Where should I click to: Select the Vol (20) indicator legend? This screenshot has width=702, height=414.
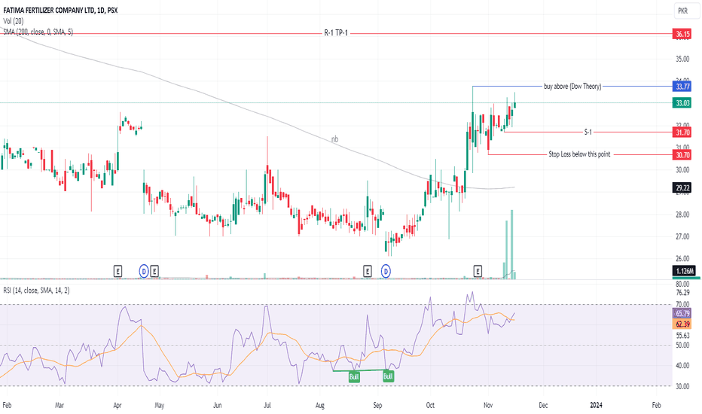click(14, 21)
